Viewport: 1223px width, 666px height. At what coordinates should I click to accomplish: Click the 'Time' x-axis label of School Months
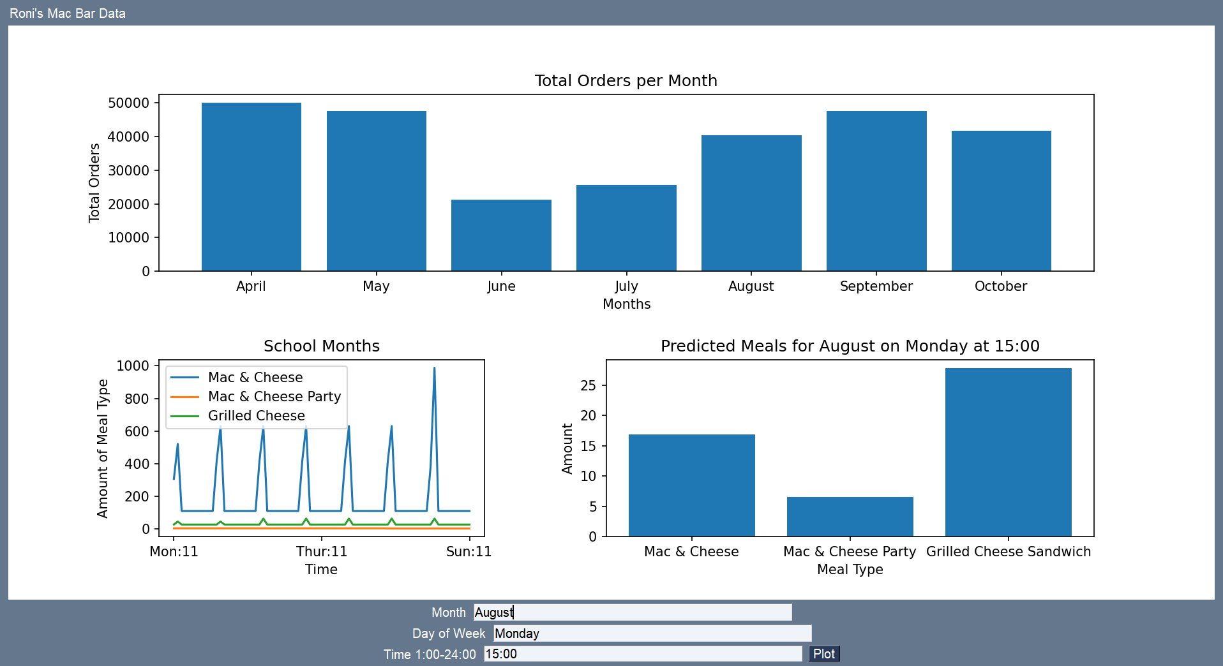coord(321,570)
